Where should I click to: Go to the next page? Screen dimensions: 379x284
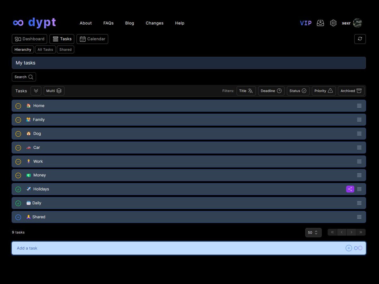(x=351, y=232)
